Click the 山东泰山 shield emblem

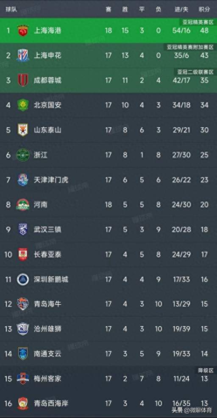coord(23,130)
